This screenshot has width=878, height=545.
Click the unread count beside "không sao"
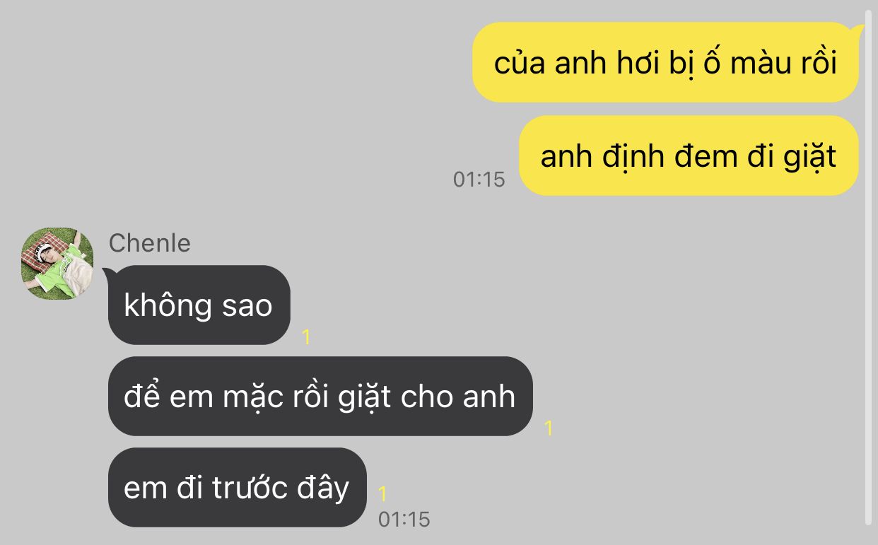(306, 337)
